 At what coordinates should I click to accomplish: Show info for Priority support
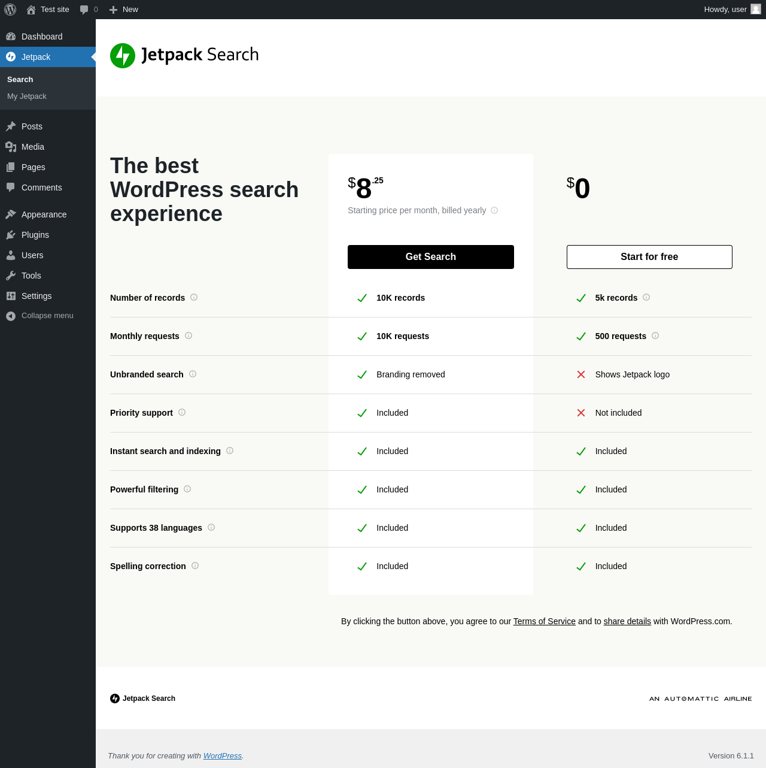pos(182,412)
